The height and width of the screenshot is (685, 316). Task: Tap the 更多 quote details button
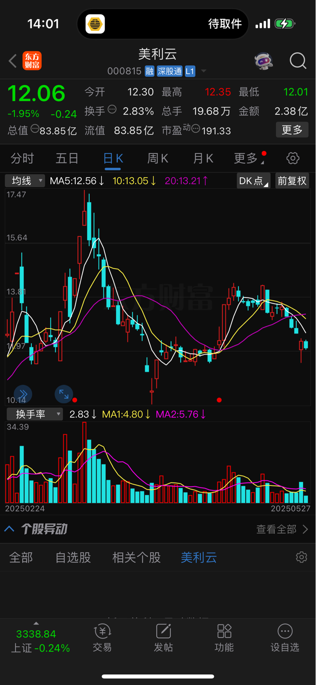[292, 130]
